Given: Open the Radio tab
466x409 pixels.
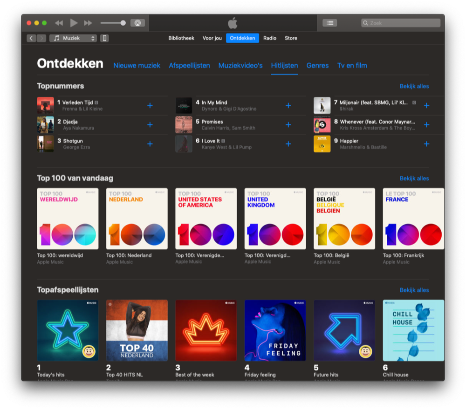Looking at the screenshot, I should 269,38.
